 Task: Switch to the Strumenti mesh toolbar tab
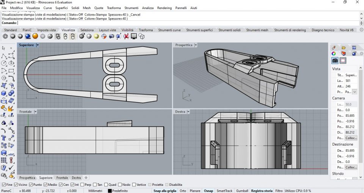257,30
